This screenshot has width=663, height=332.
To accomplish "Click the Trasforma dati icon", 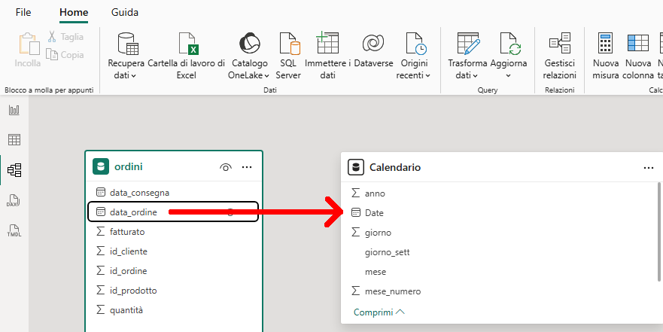I will [468, 44].
